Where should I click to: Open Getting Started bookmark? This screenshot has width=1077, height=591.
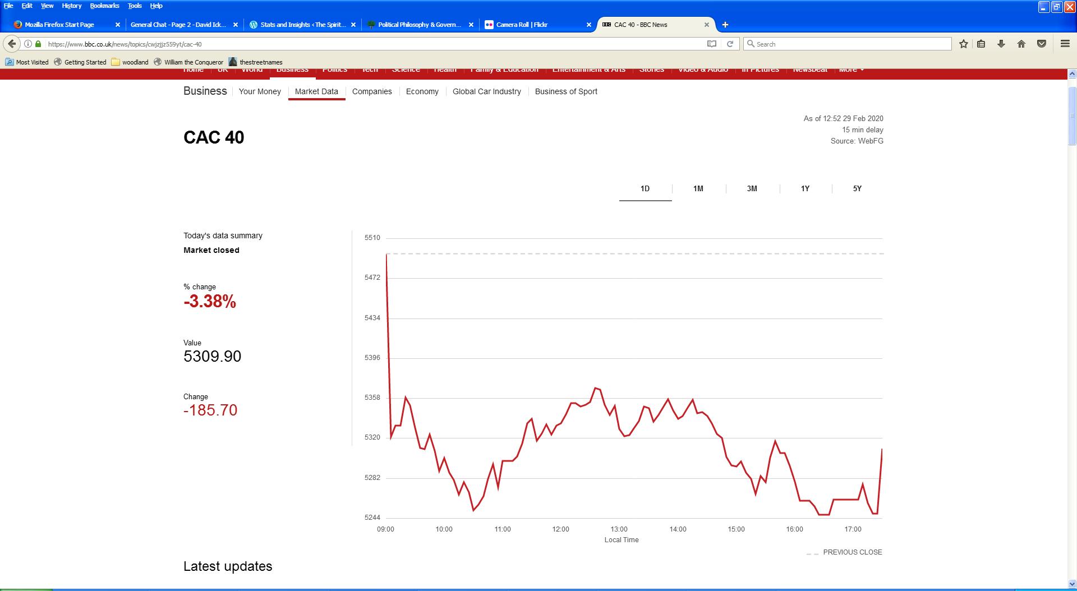click(80, 62)
